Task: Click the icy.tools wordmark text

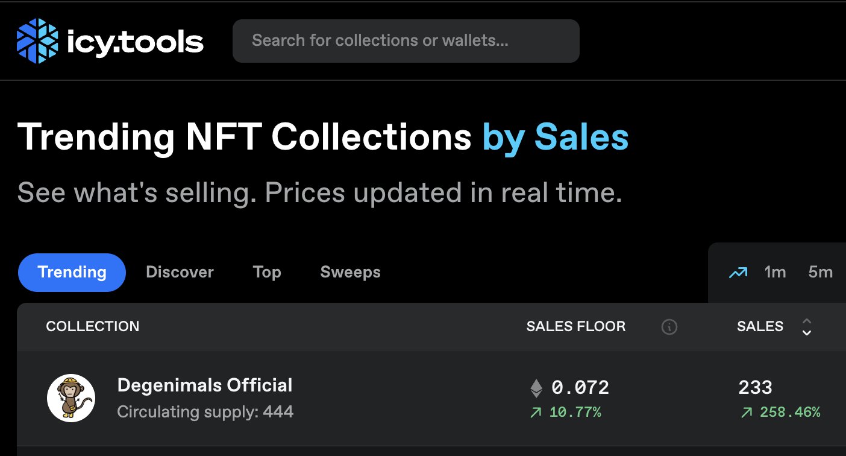Action: click(135, 42)
